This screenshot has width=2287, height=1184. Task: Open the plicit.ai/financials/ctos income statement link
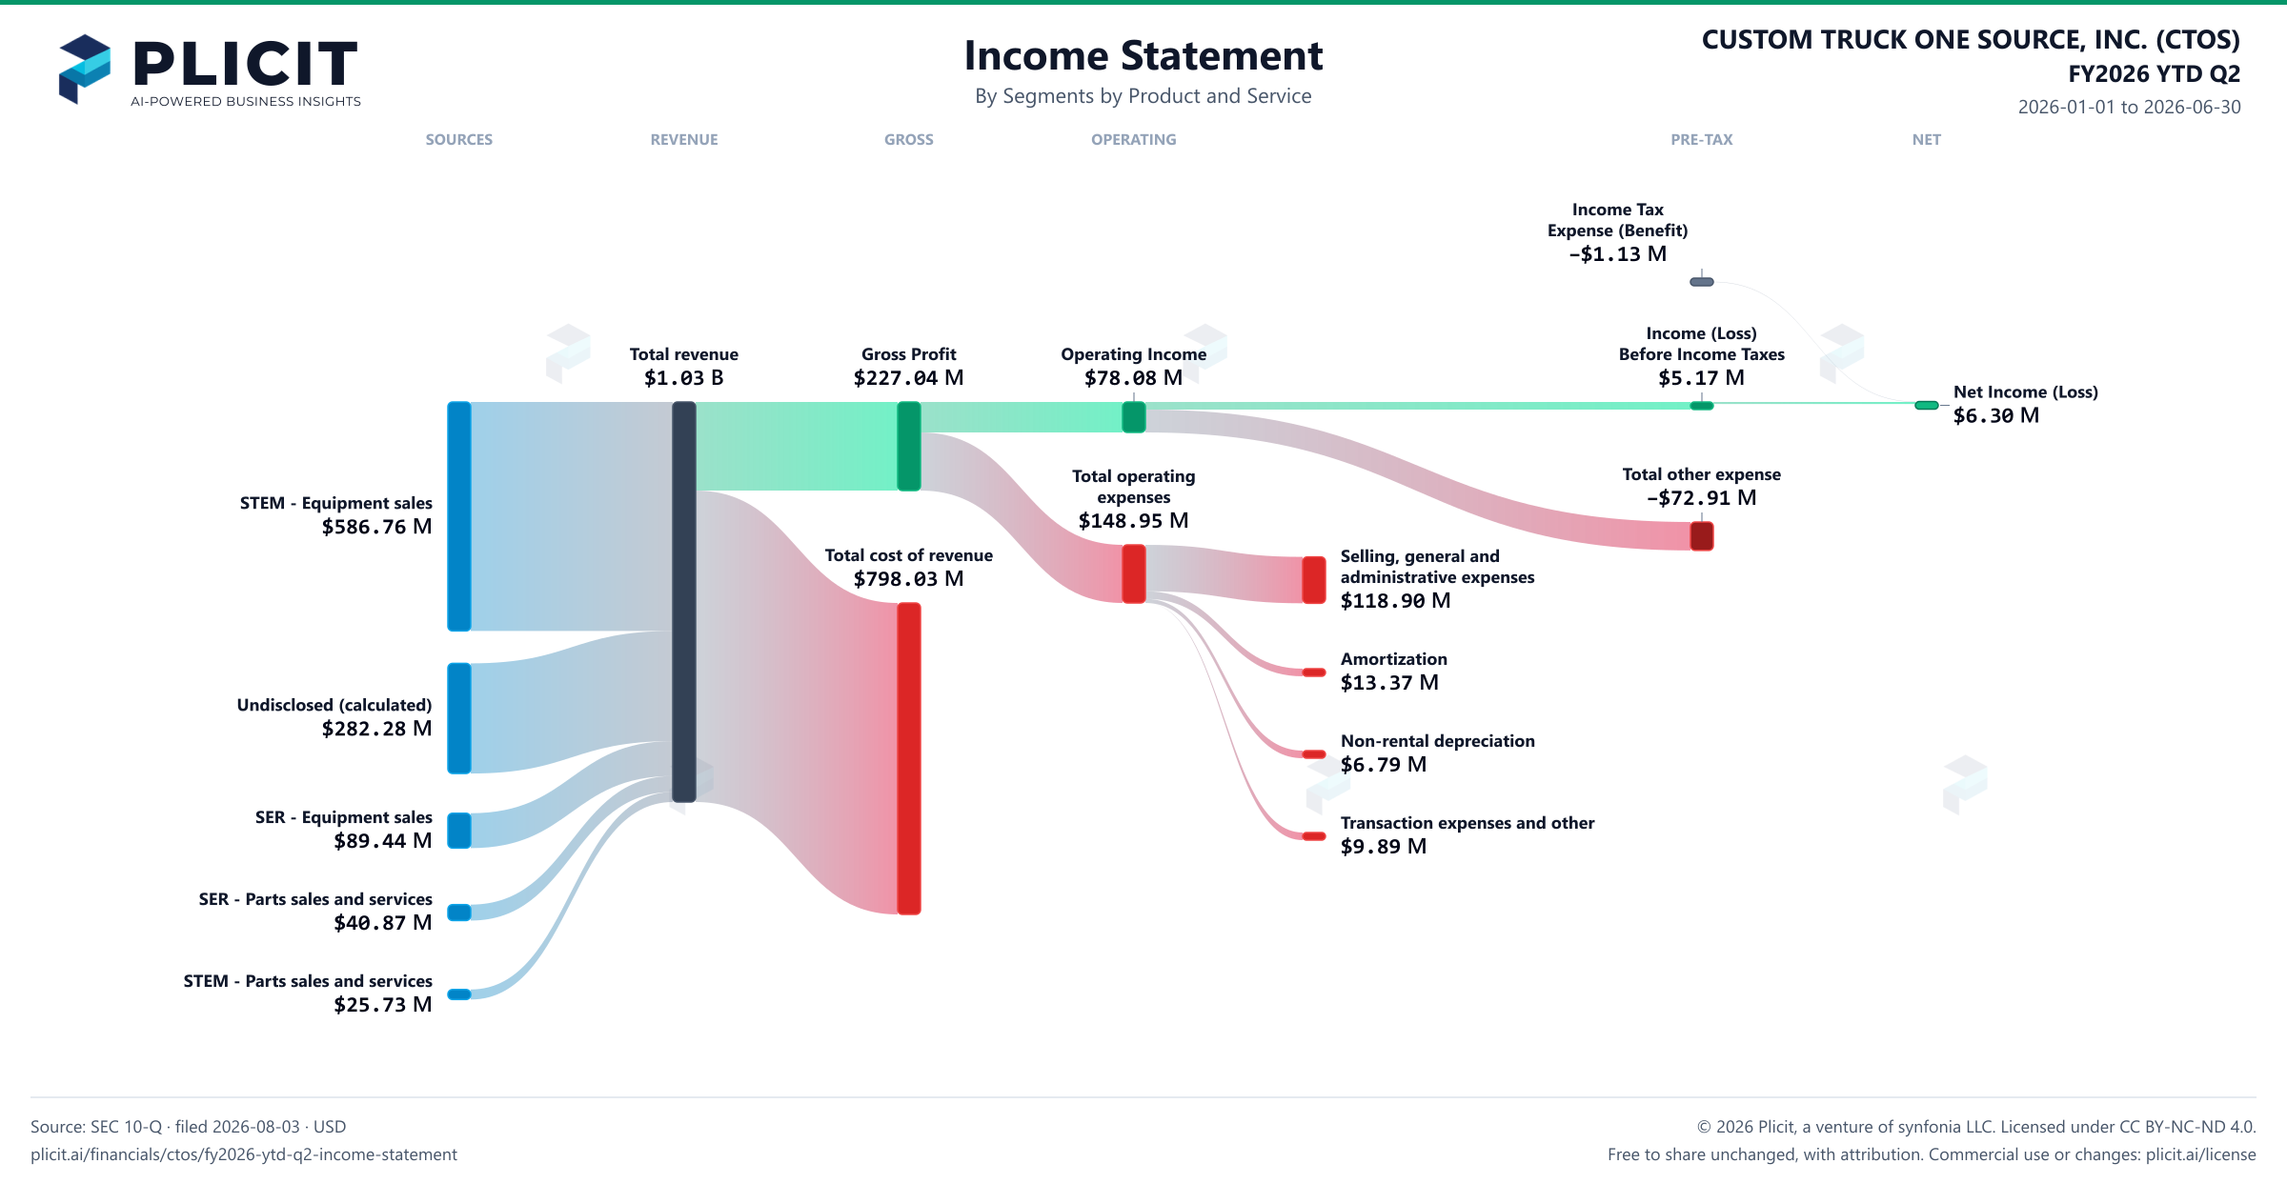pyautogui.click(x=244, y=1154)
